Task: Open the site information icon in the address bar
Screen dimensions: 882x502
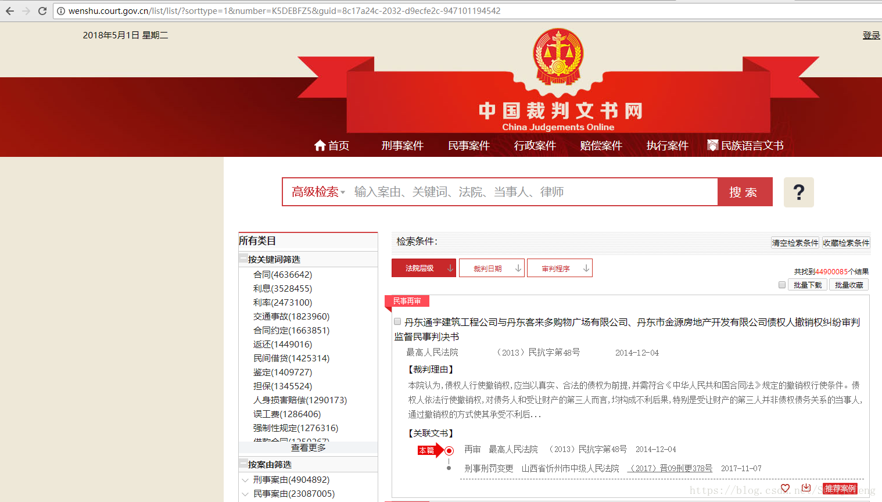Action: click(61, 11)
